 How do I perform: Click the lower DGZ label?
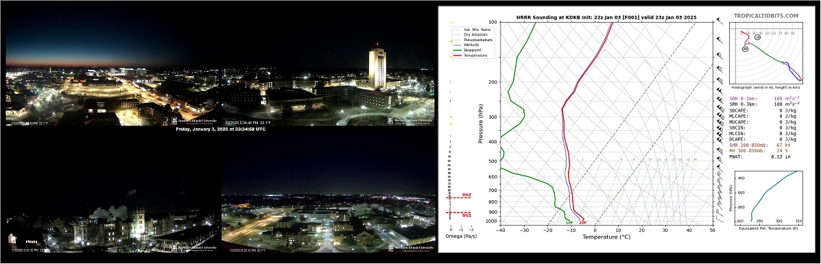[466, 216]
